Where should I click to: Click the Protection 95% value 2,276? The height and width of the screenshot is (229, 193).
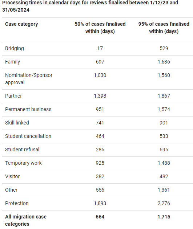tap(164, 204)
